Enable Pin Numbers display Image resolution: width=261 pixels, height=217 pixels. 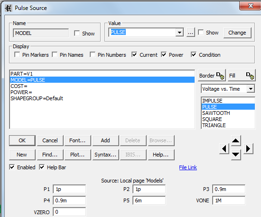pyautogui.click(x=93, y=54)
